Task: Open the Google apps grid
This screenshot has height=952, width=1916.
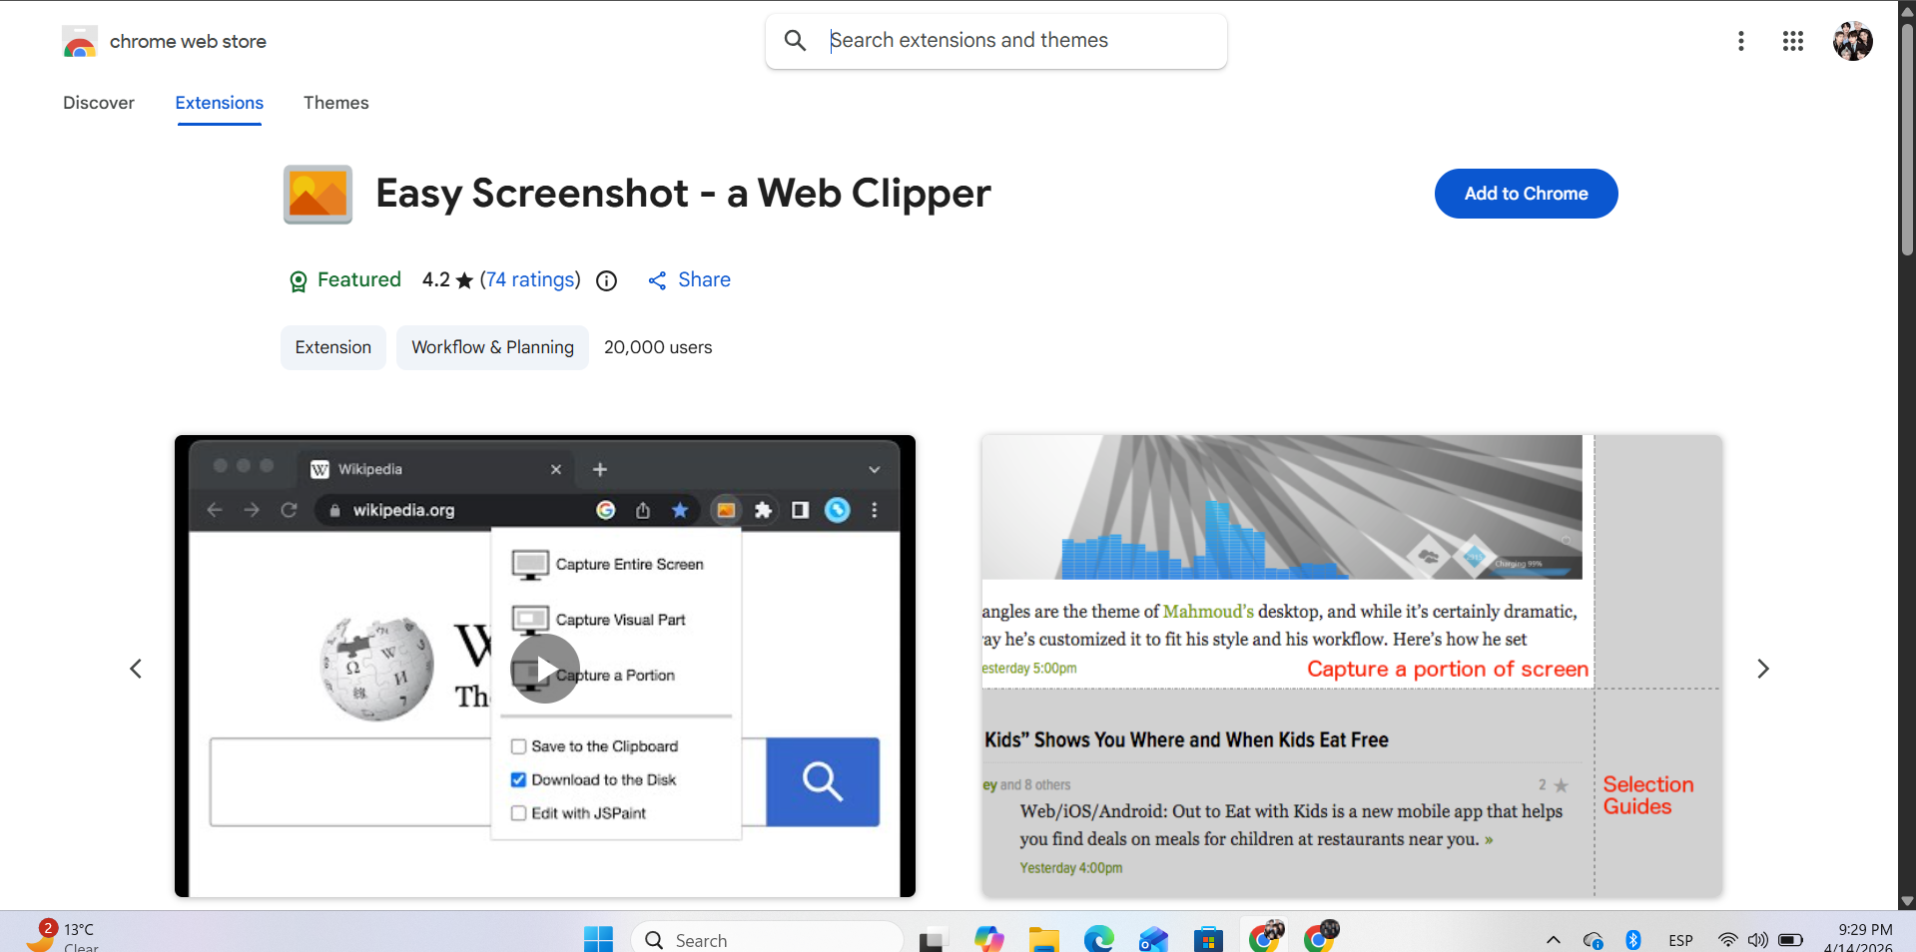Action: pyautogui.click(x=1793, y=41)
